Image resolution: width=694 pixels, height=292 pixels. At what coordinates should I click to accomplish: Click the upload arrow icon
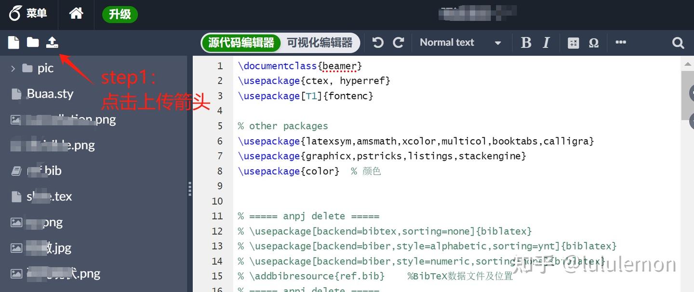(x=52, y=42)
